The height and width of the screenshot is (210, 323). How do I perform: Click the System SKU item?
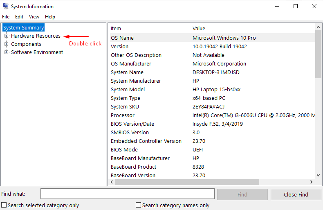click(x=125, y=107)
